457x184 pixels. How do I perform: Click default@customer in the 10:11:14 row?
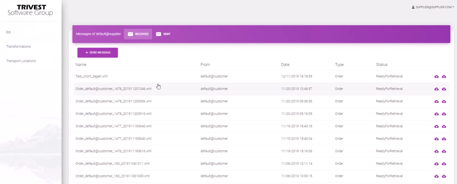pos(214,163)
